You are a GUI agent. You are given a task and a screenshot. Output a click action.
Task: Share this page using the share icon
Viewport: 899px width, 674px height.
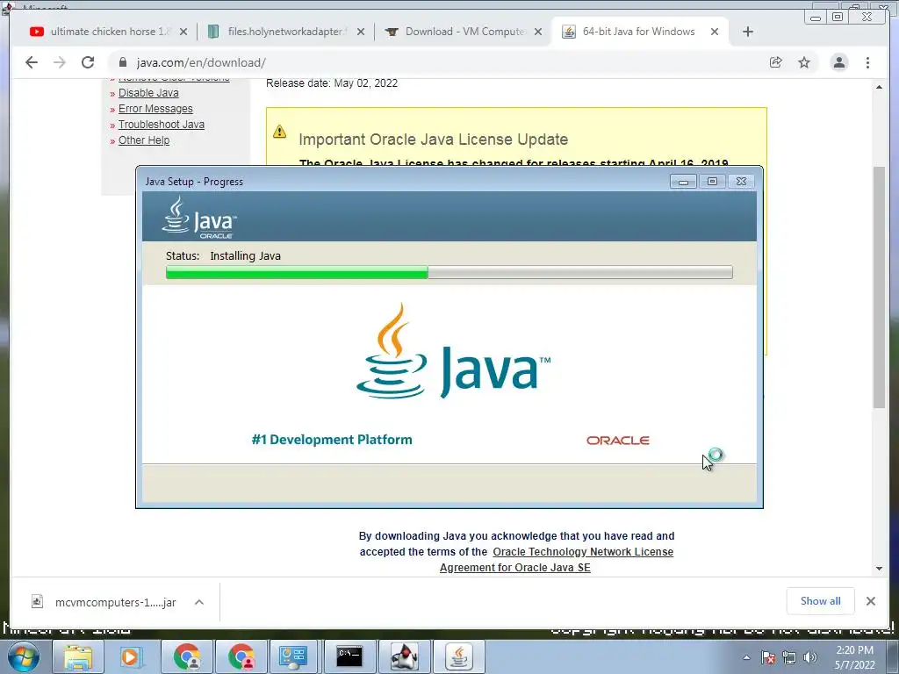coord(776,62)
